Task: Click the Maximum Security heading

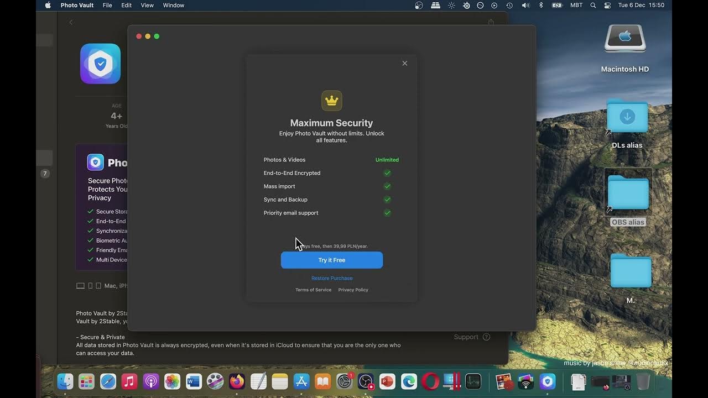Action: click(332, 123)
